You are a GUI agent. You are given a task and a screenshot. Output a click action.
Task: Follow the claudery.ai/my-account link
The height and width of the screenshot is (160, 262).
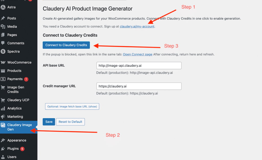[x=137, y=26]
